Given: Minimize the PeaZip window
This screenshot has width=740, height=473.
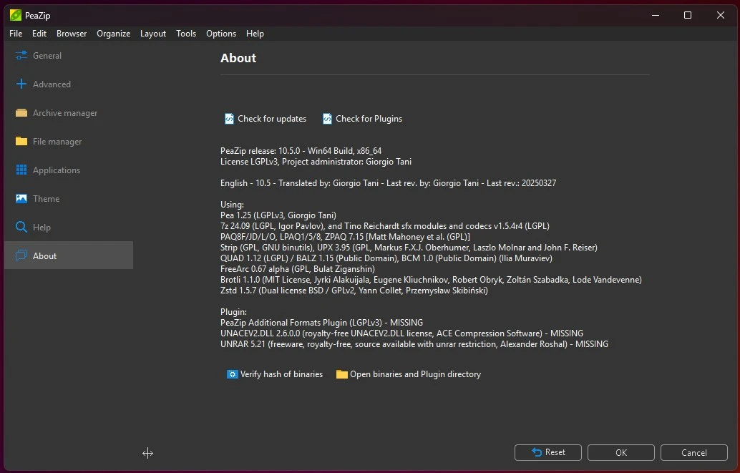Looking at the screenshot, I should (x=656, y=15).
